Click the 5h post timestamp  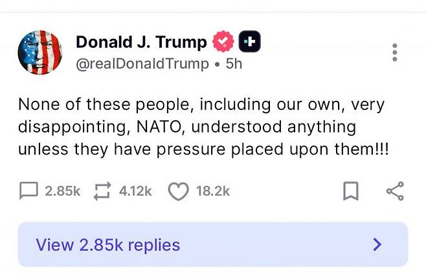click(x=233, y=63)
